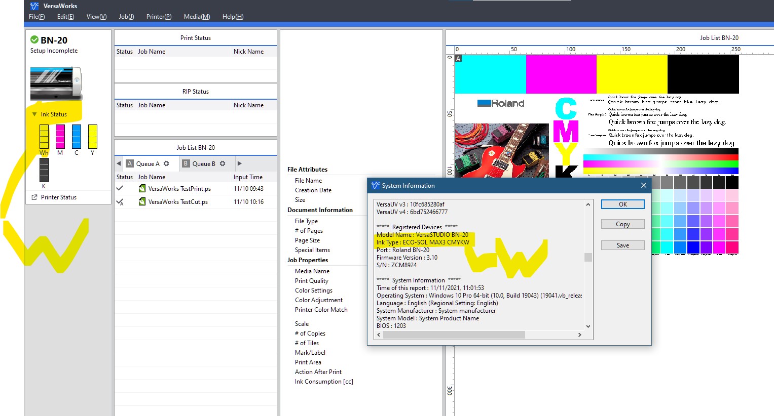Click the VersaWorks TestPrint.ps file icon
This screenshot has width=774, height=416.
point(142,188)
